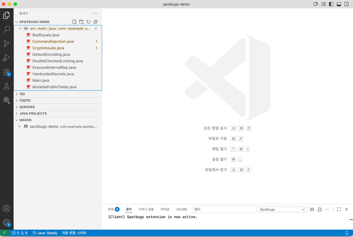The image size is (353, 237).
Task: Toggle the primary sidebar visibility
Action: click(x=331, y=4)
